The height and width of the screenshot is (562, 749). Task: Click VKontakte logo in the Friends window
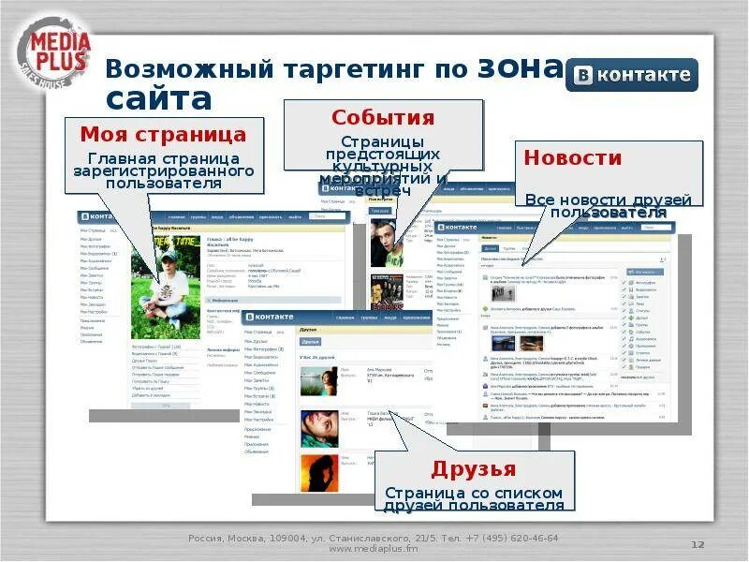[x=269, y=317]
